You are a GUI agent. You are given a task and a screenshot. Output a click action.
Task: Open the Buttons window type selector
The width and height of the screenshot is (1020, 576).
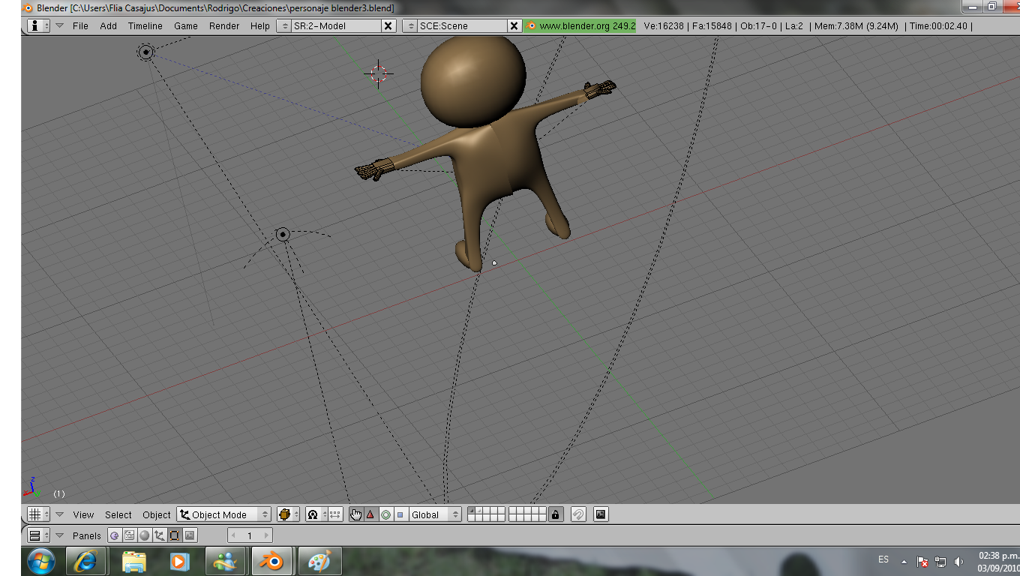[38, 535]
